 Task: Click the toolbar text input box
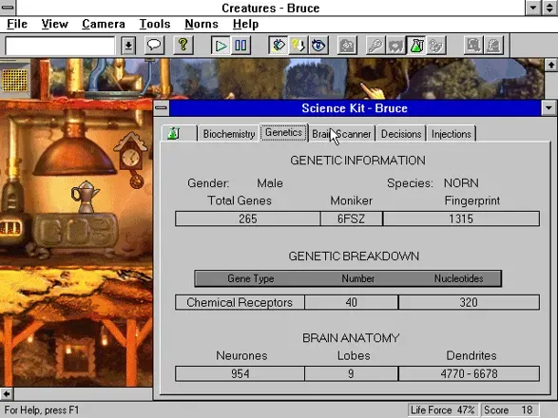[x=60, y=46]
